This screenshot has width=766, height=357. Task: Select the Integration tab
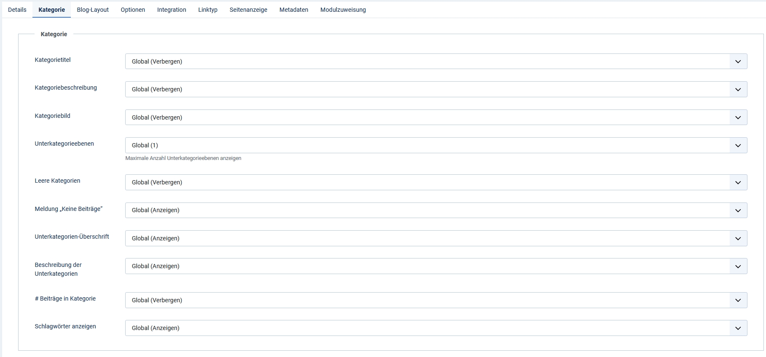click(172, 10)
